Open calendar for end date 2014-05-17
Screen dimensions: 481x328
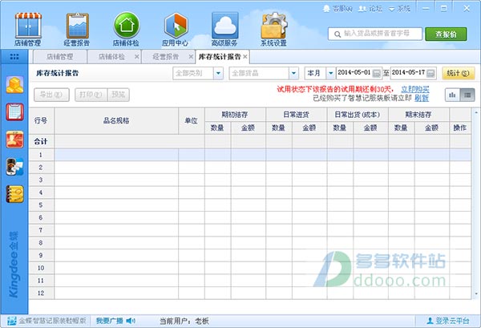[x=430, y=73]
